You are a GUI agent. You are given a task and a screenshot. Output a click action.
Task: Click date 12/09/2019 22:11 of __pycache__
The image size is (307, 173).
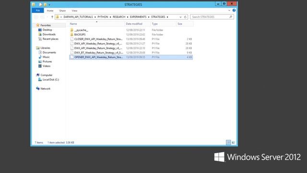coord(135,30)
